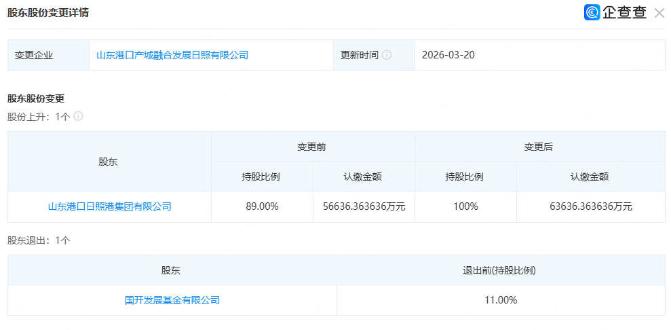Click the 变更企业 label cell
Image resolution: width=671 pixels, height=330 pixels.
point(48,55)
